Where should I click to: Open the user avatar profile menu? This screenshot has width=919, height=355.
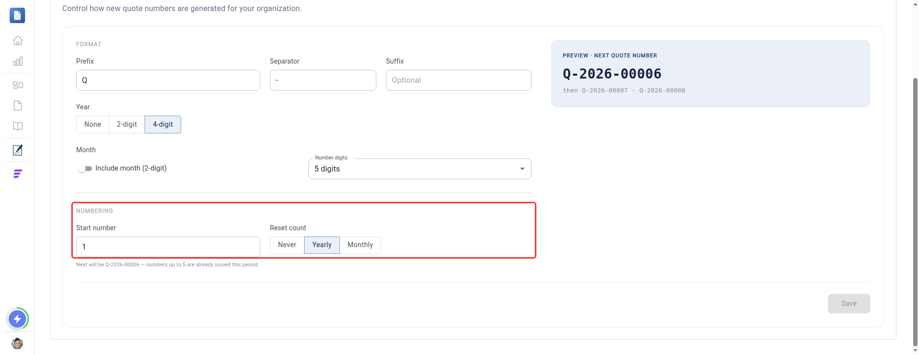tap(17, 343)
